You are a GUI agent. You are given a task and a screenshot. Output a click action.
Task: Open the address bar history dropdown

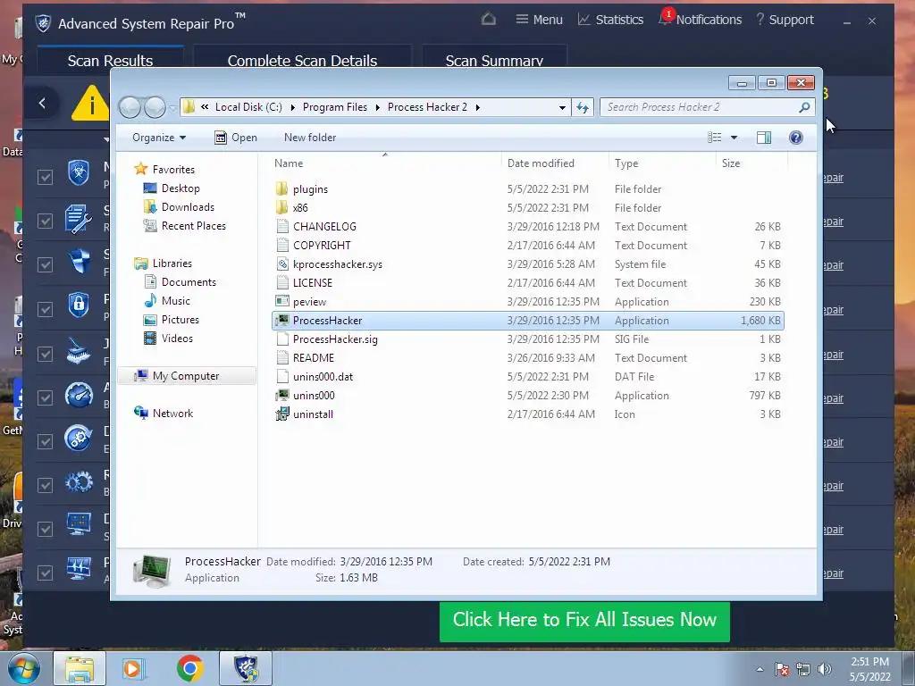562,107
